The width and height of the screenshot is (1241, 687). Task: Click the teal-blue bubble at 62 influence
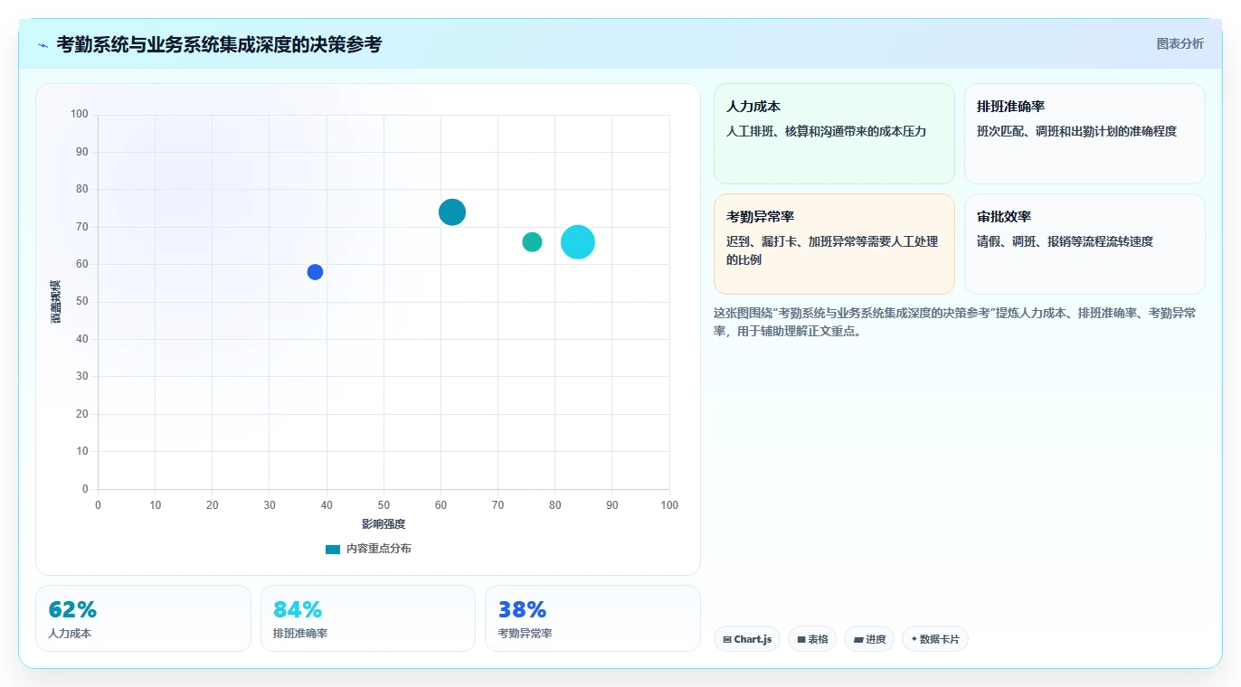pyautogui.click(x=452, y=212)
